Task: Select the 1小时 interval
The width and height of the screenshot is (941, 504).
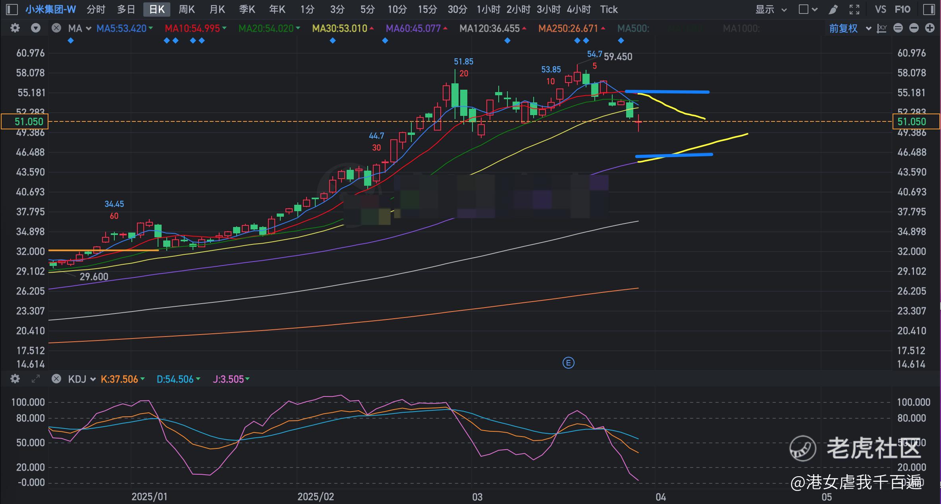Action: pyautogui.click(x=488, y=10)
